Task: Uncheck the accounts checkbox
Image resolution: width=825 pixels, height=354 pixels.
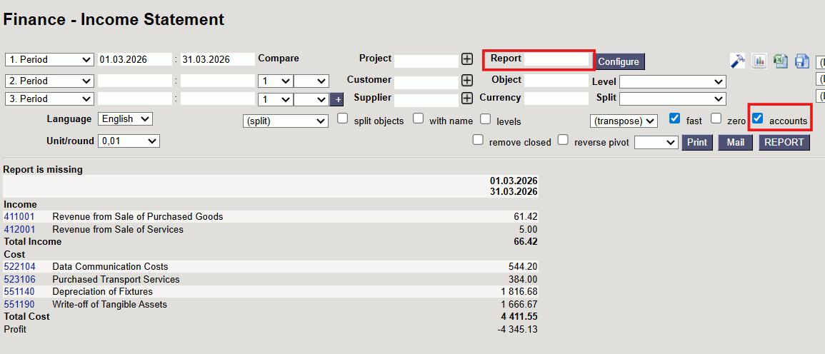Action: click(x=758, y=118)
